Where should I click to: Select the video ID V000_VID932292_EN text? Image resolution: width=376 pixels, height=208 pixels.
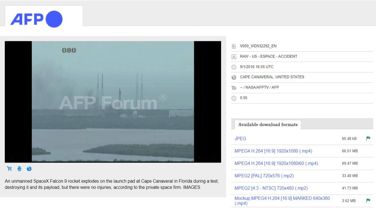point(258,46)
